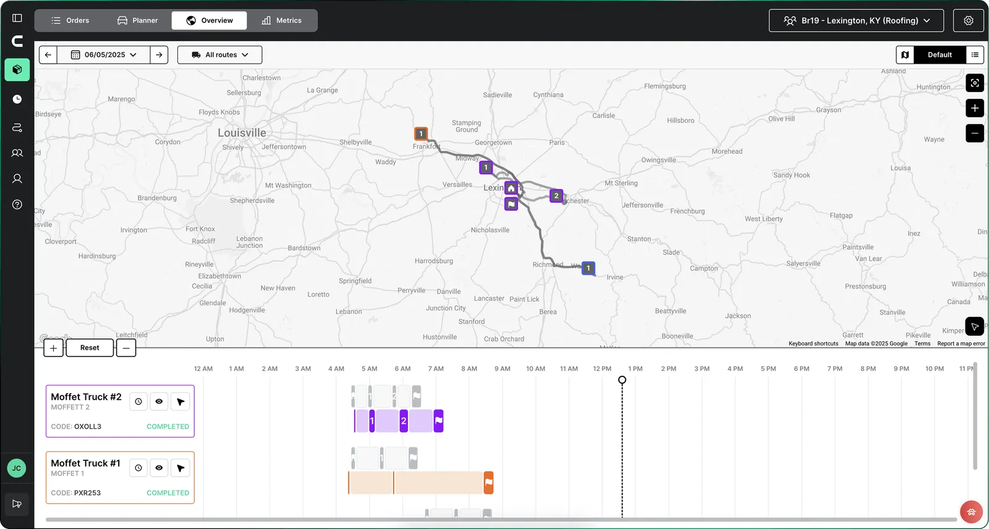Zoom in the timeline with plus button

54,348
